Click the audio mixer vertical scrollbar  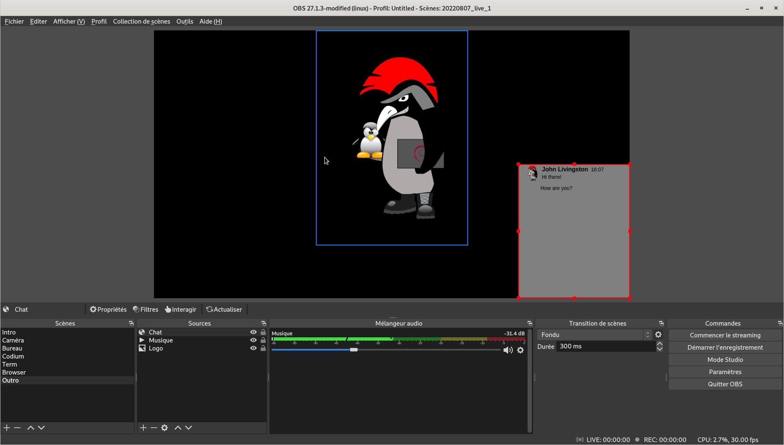[x=530, y=381]
